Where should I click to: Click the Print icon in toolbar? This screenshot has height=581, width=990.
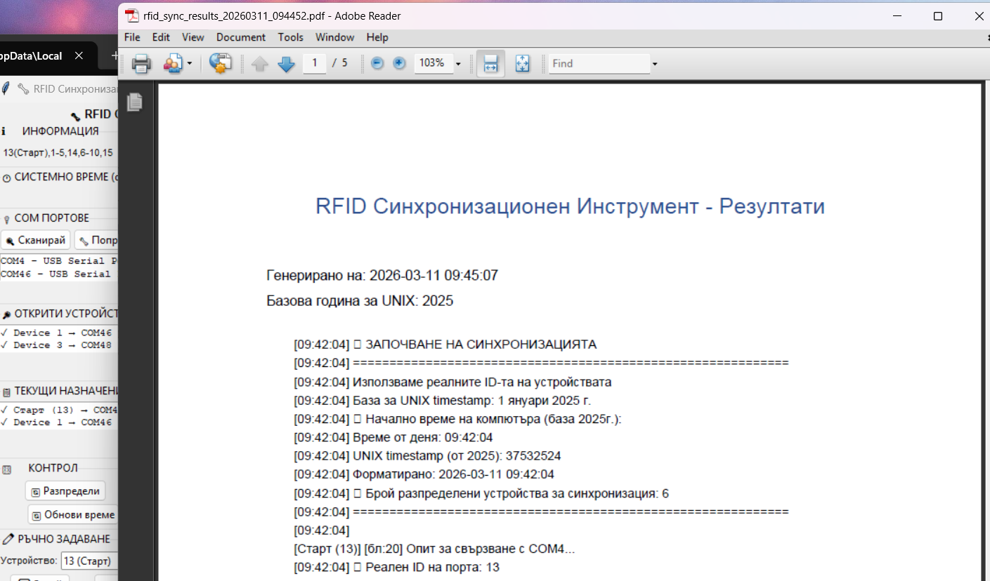point(141,64)
